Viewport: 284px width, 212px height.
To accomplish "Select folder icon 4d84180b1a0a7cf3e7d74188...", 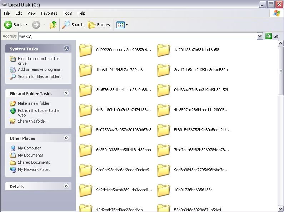I will tap(86, 110).
